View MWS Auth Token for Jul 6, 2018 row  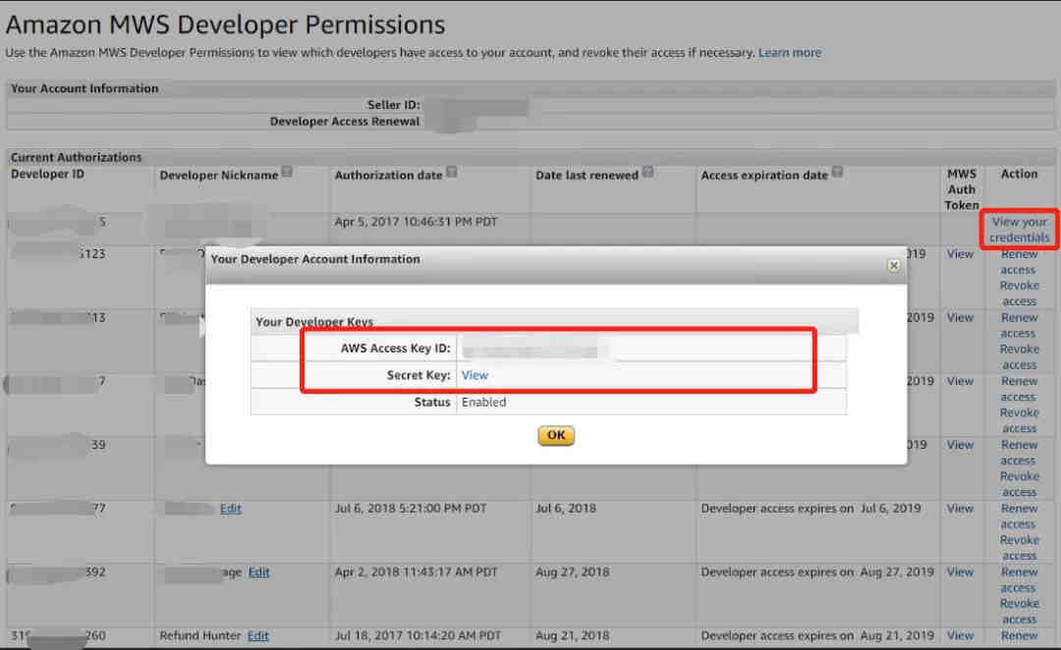[x=960, y=509]
